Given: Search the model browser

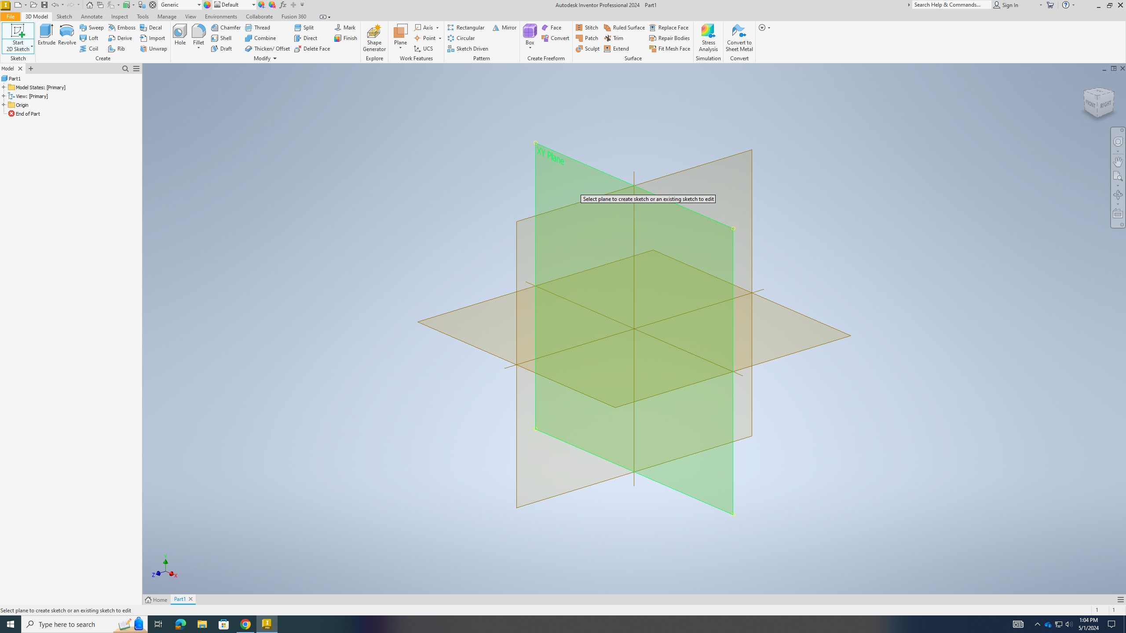Looking at the screenshot, I should tap(125, 69).
